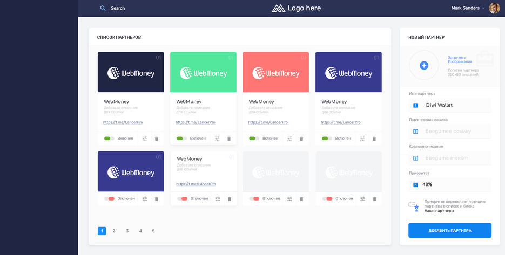The width and height of the screenshot is (505, 255).
Task: Open Mark Sanders profile avatar
Action: (494, 8)
